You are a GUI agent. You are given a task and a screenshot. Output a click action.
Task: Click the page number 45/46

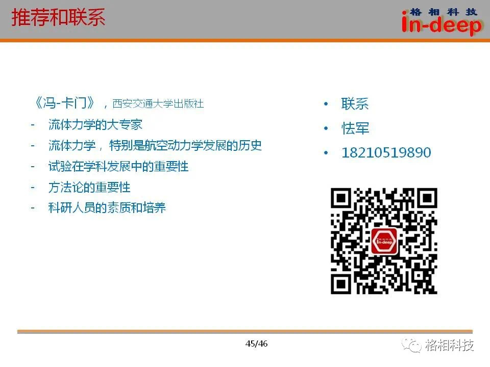256,344
